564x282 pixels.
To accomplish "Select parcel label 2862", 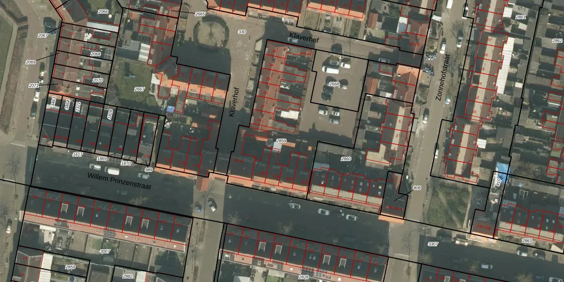I will [x=557, y=41].
